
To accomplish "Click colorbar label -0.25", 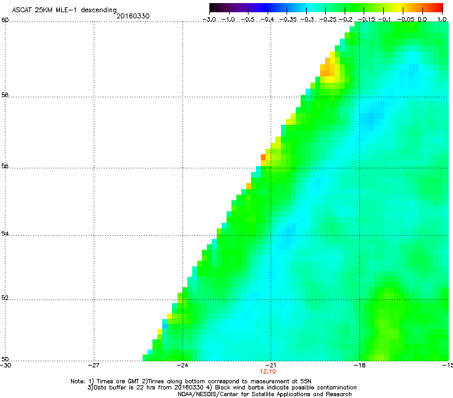I will click(328, 20).
